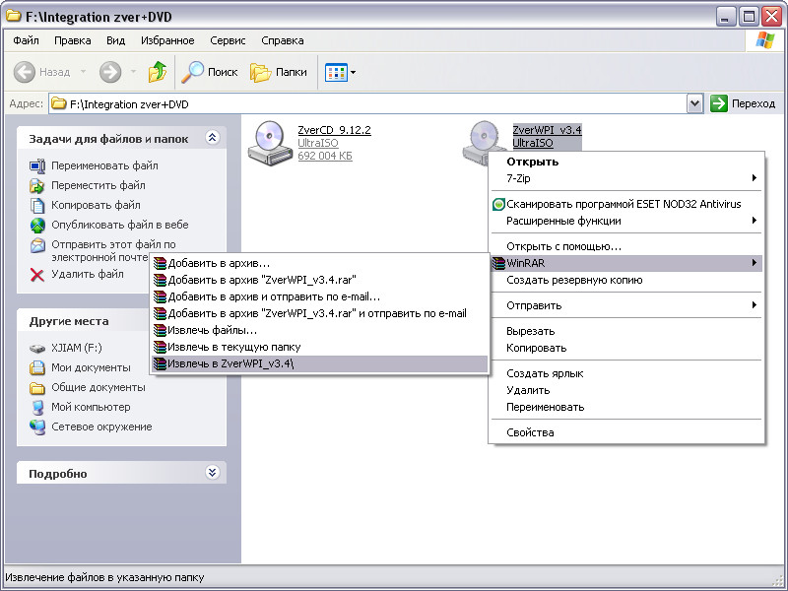Choose Извлечь в ZverWPI_v3.4\ option
The width and height of the screenshot is (788, 591).
[x=319, y=363]
